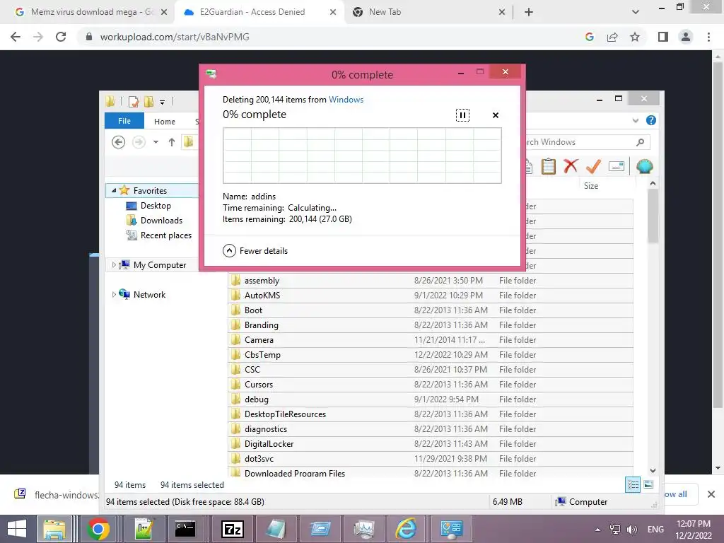Image resolution: width=724 pixels, height=543 pixels.
Task: Open Chrome three-dot menu
Action: tap(708, 37)
